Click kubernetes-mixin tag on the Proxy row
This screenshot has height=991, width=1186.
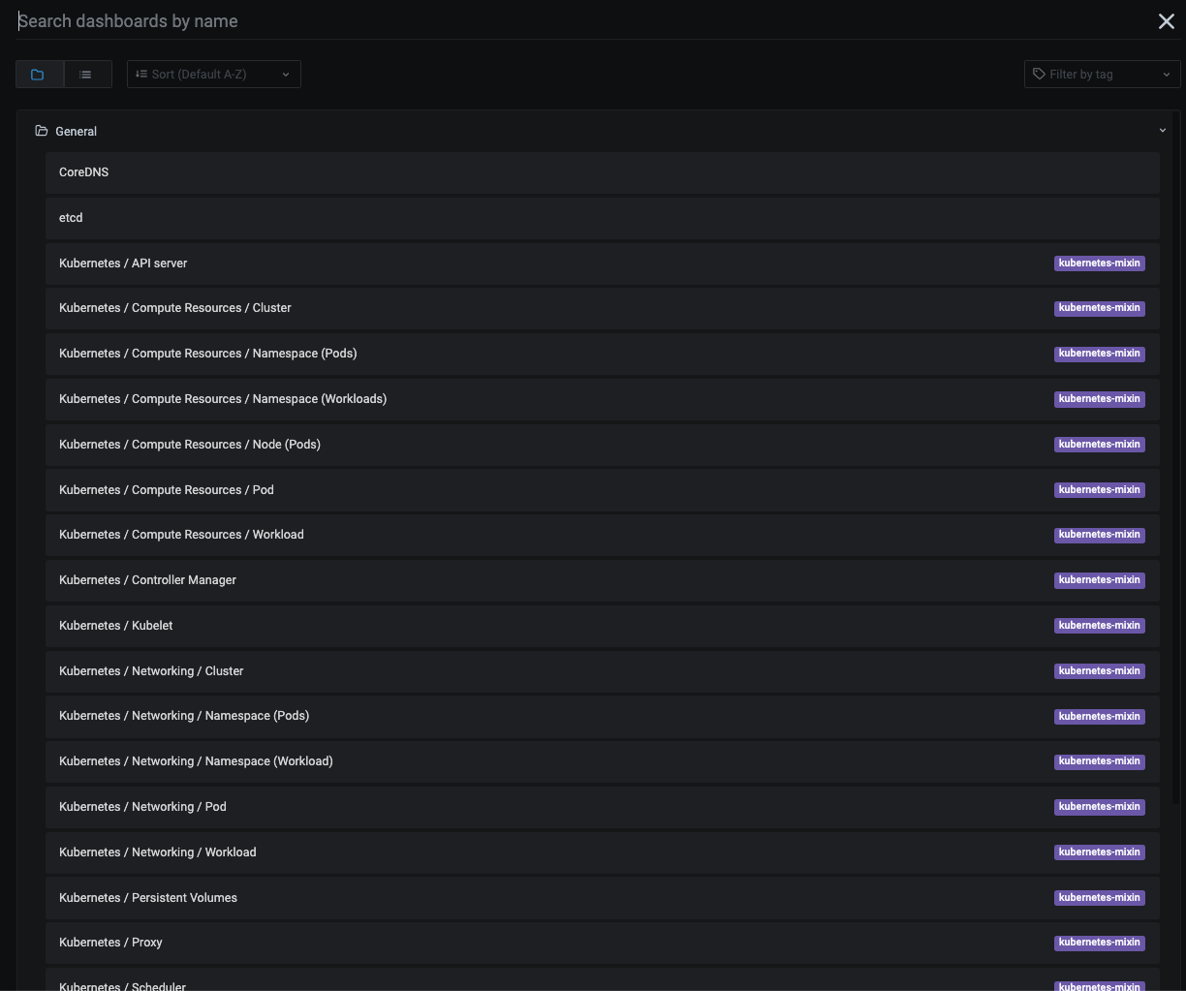coord(1099,943)
